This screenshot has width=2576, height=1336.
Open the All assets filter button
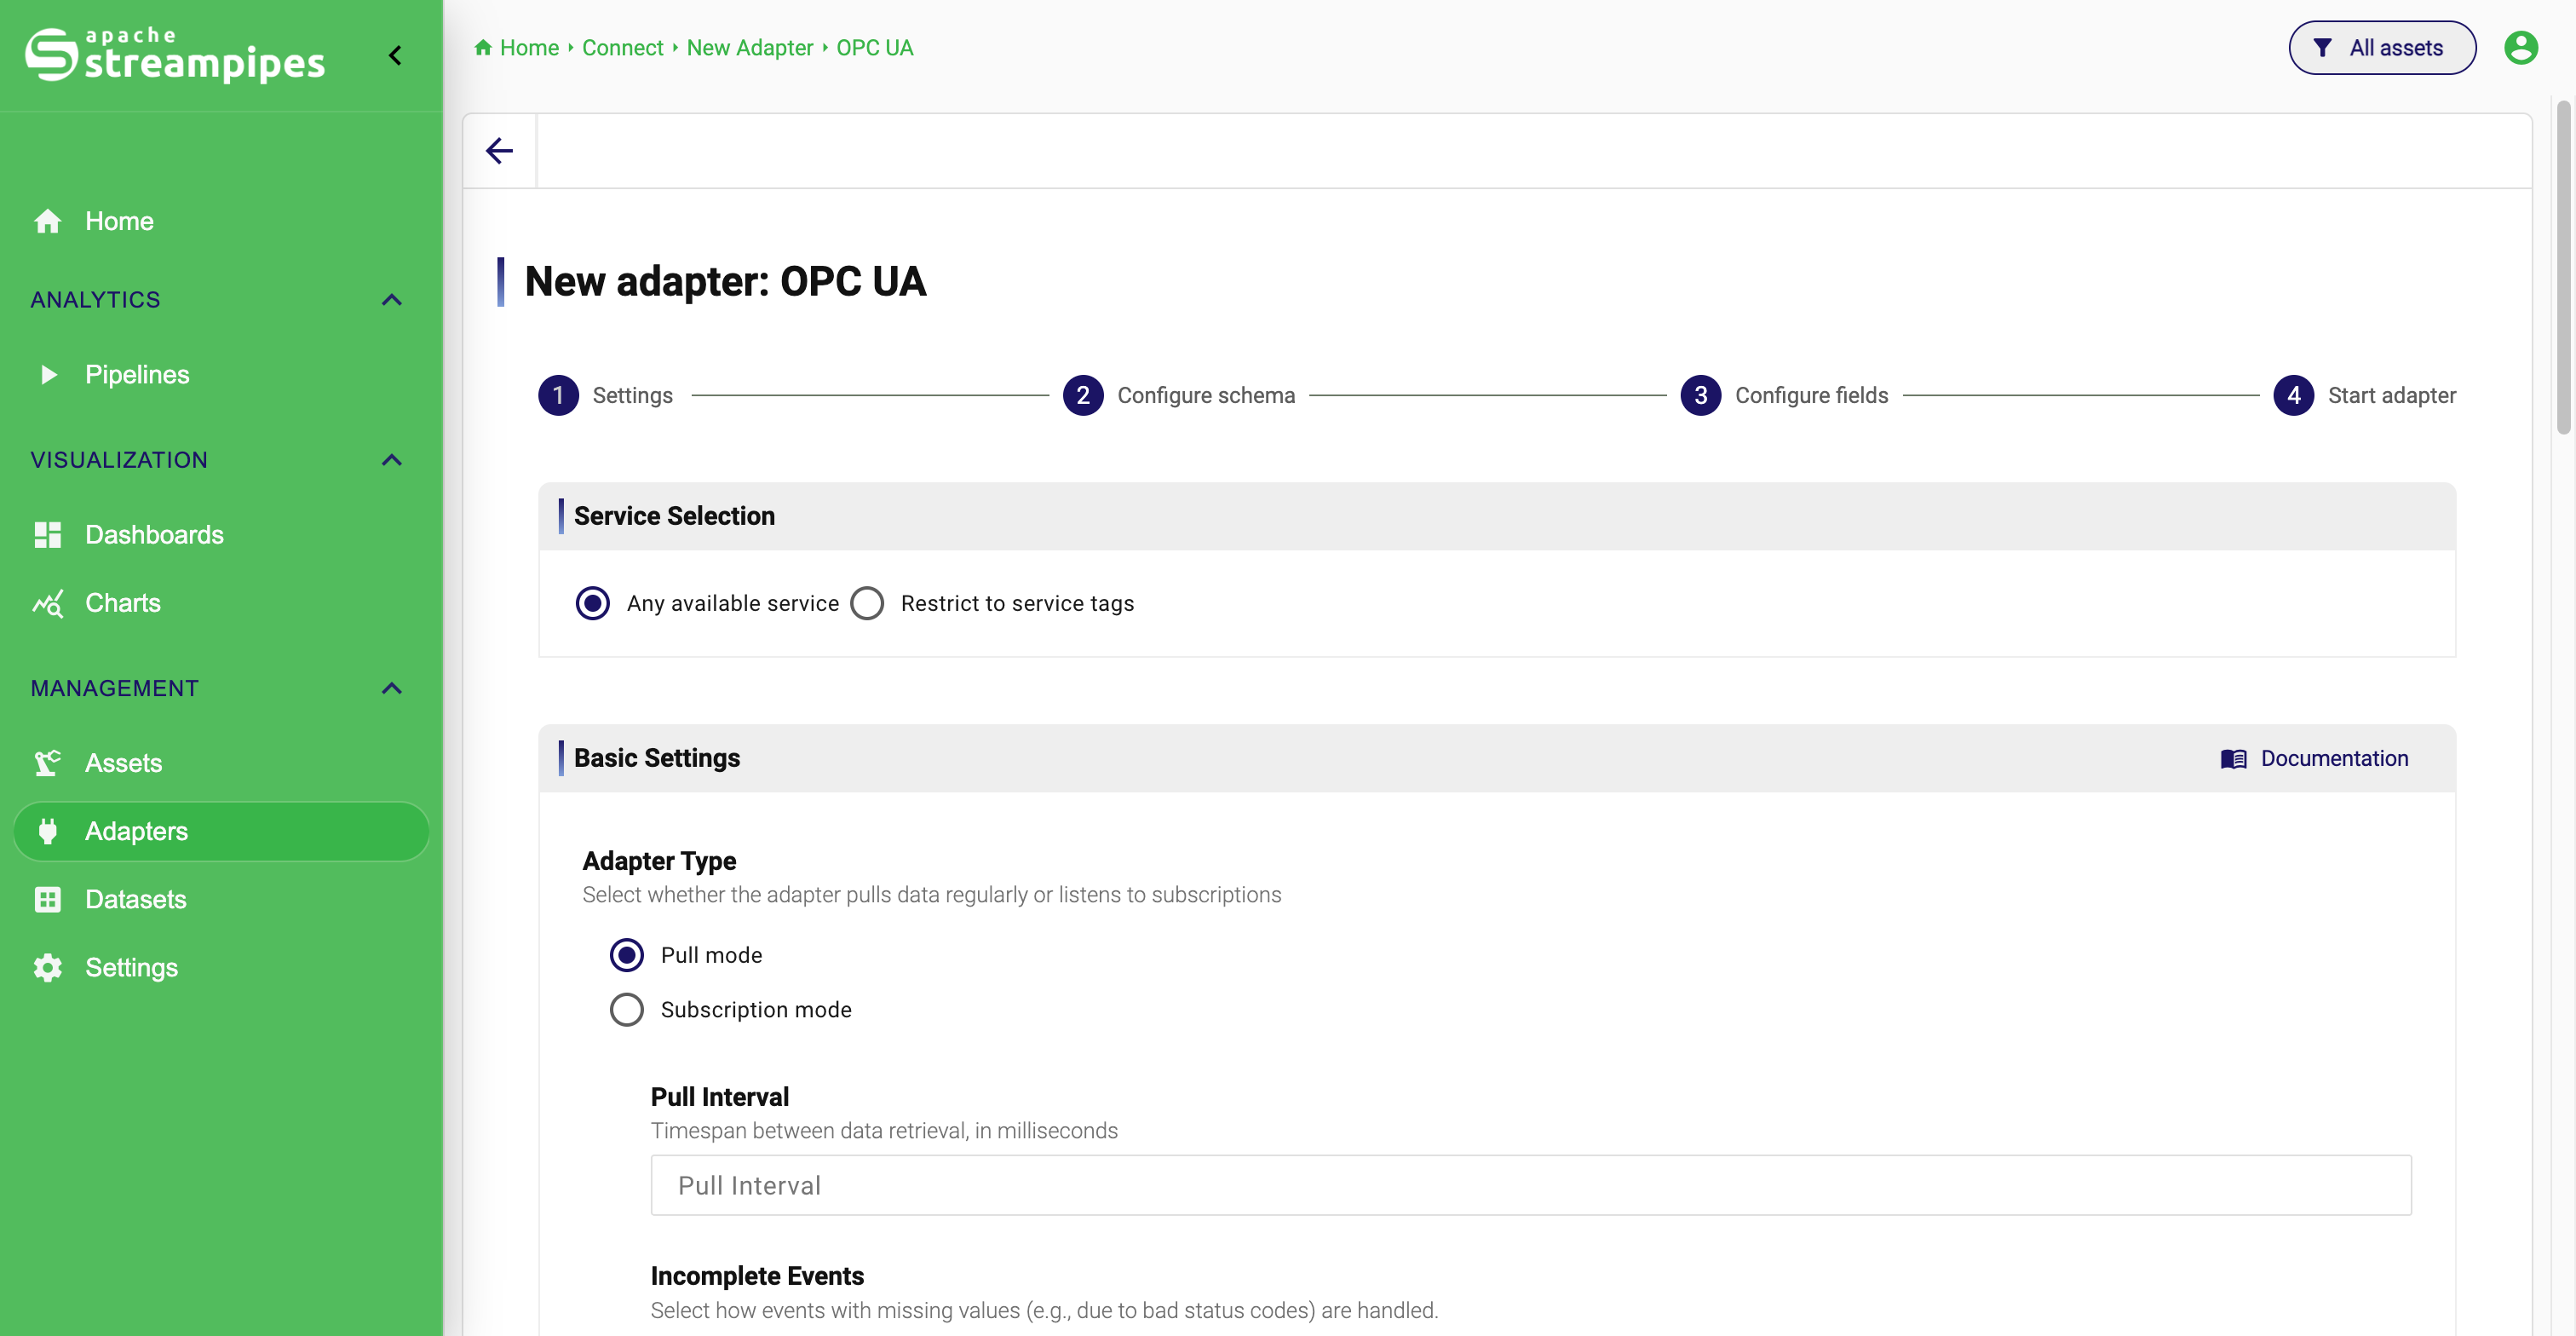click(x=2381, y=47)
